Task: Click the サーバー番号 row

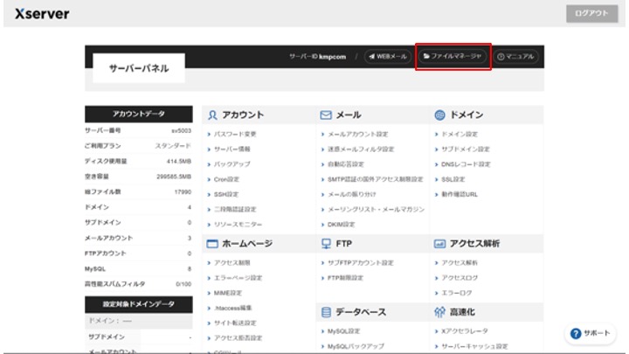Action: [x=138, y=130]
